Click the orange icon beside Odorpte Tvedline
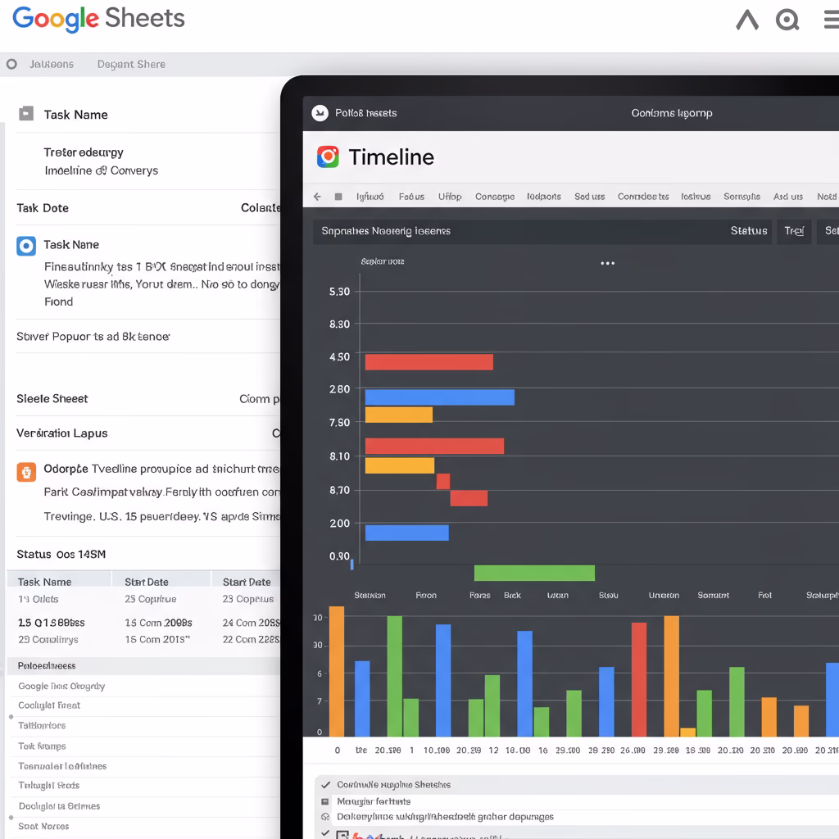 [26, 472]
